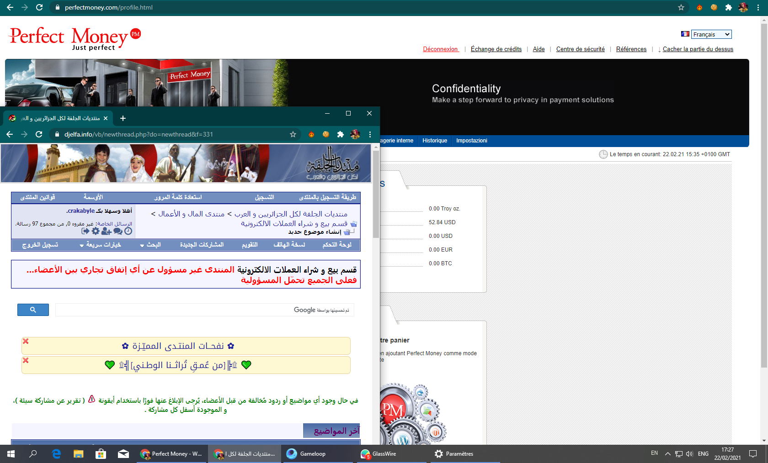Click the Perfect Money logo
Viewport: 768px width, 463px height.
75,38
